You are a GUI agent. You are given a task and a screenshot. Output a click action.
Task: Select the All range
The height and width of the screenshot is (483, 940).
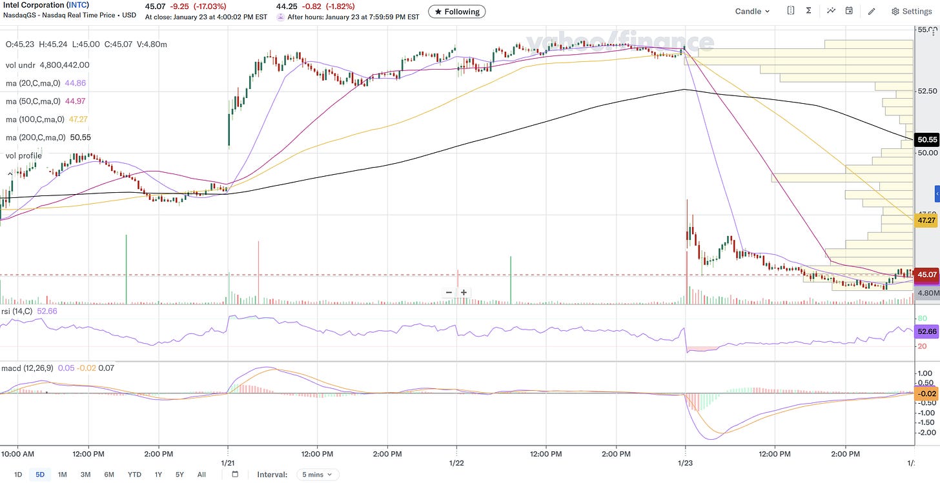[201, 475]
